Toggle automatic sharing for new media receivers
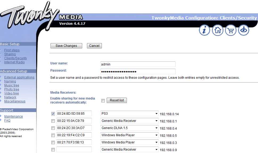This screenshot has width=258, height=153. click(103, 101)
